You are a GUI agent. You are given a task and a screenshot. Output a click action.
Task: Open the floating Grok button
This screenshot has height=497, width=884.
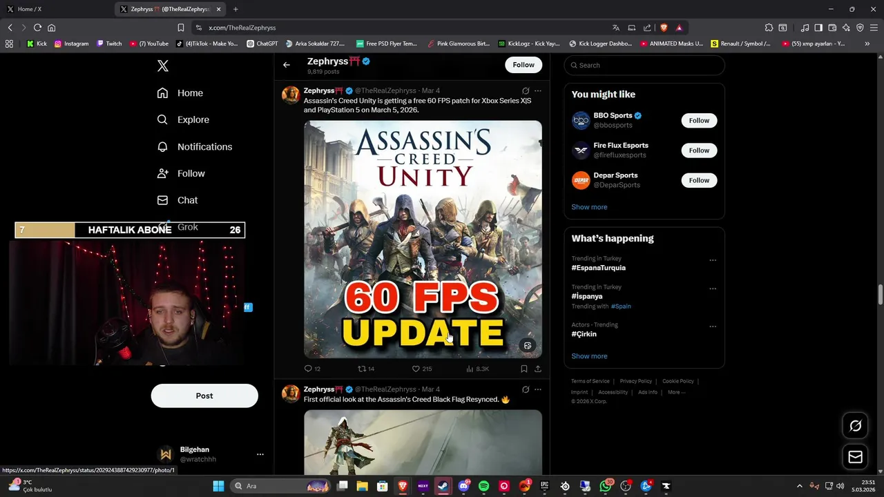855,426
